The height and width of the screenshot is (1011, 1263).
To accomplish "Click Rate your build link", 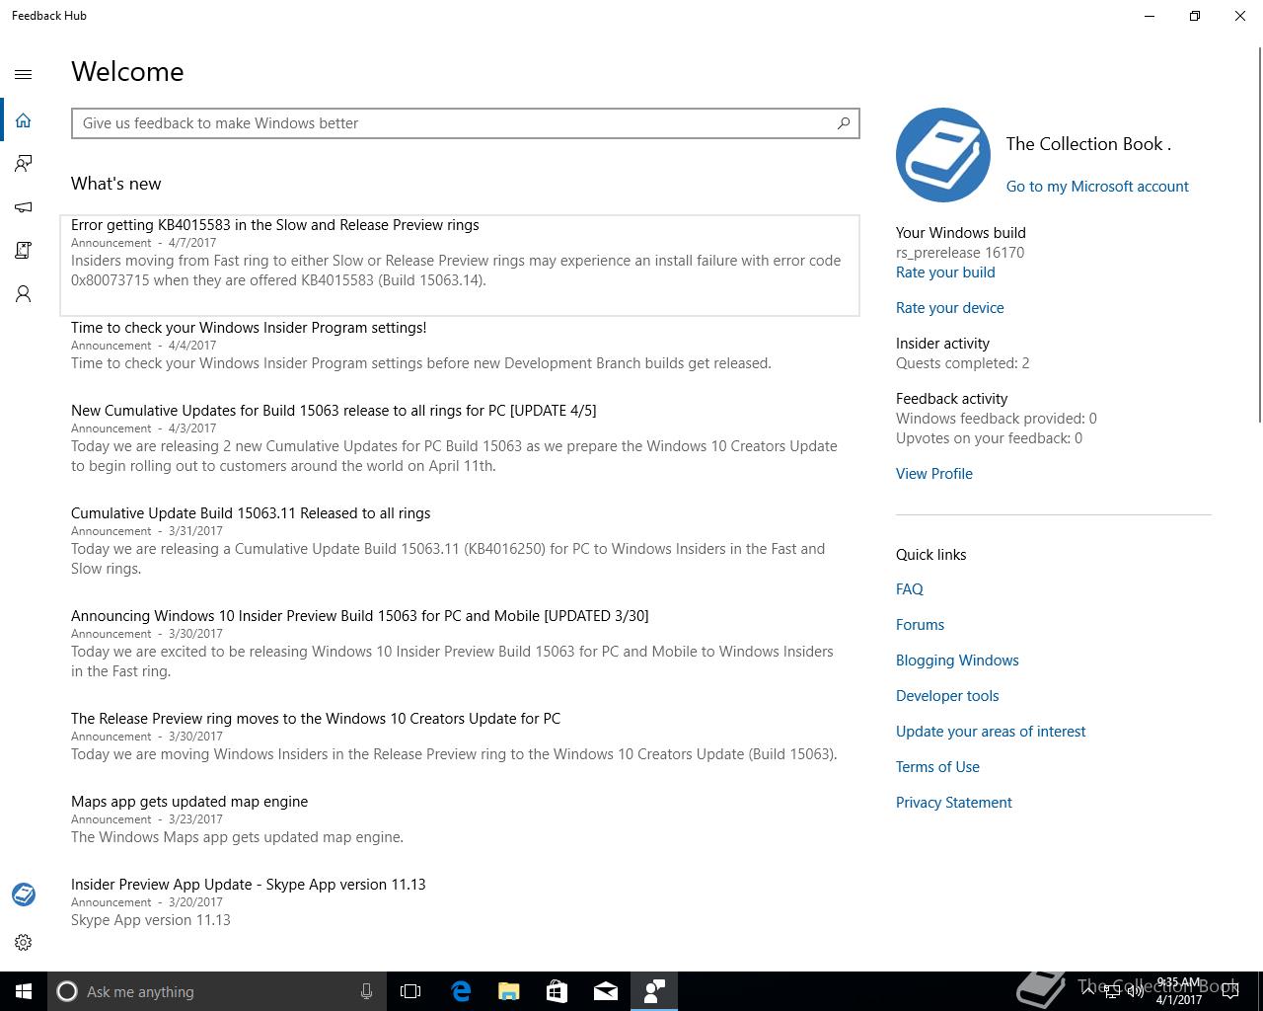I will point(945,272).
